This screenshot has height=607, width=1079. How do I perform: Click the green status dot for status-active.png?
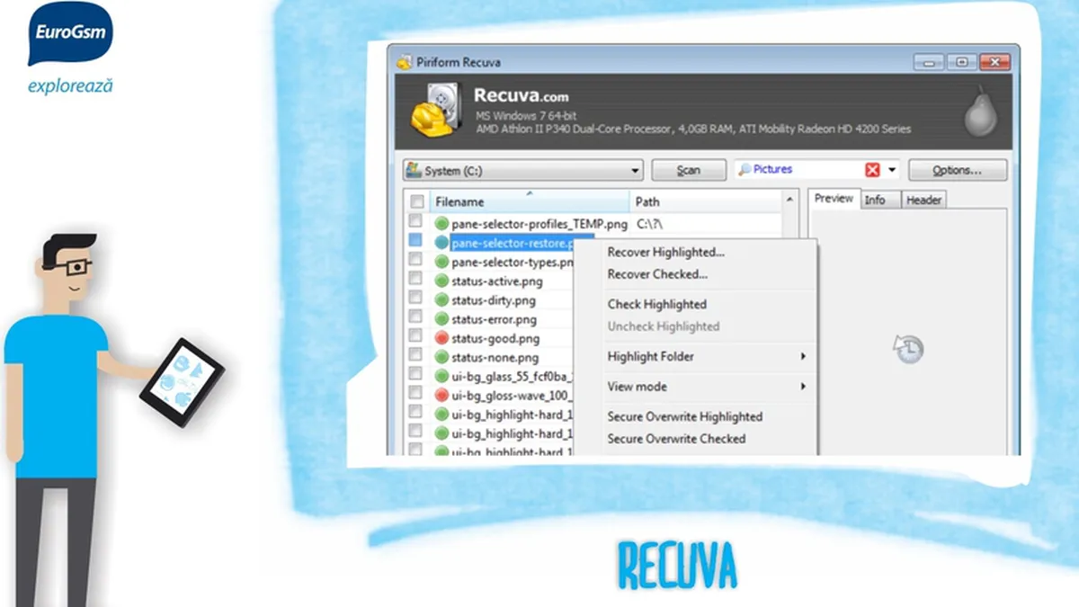point(441,281)
